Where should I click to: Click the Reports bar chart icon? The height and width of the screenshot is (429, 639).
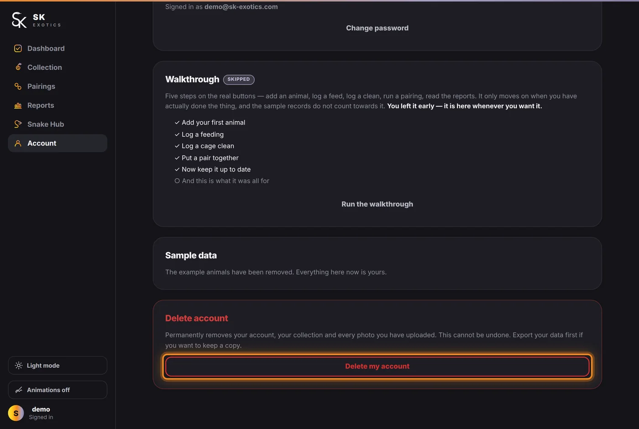pyautogui.click(x=18, y=105)
